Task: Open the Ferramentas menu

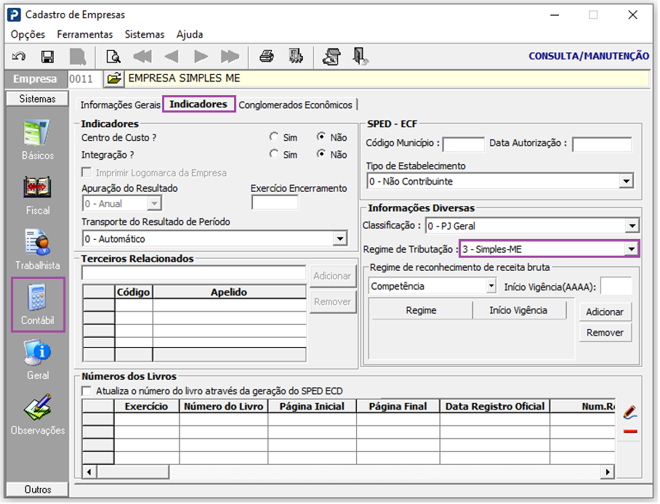Action: click(x=85, y=35)
